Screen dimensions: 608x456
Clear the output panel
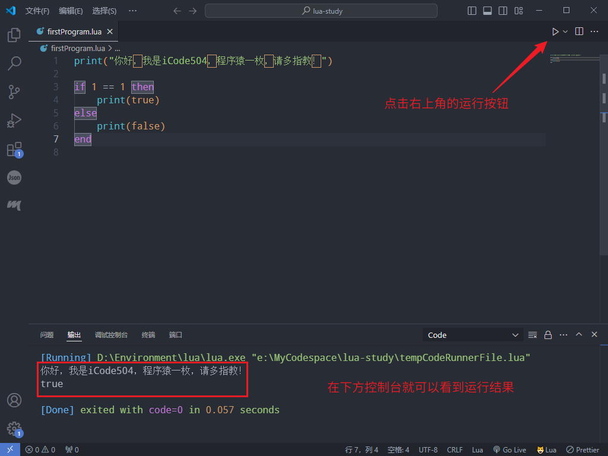533,335
